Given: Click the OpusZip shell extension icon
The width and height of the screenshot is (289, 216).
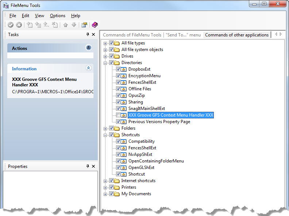Looking at the screenshot, I should pyautogui.click(x=124, y=95).
